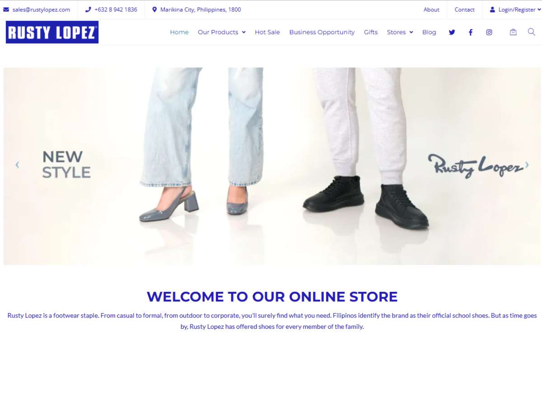Go to previous slide with left arrow
This screenshot has width=542, height=406.
coord(17,165)
